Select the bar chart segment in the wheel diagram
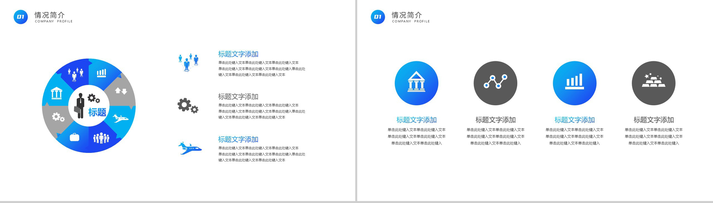The height and width of the screenshot is (203, 713). (x=102, y=73)
